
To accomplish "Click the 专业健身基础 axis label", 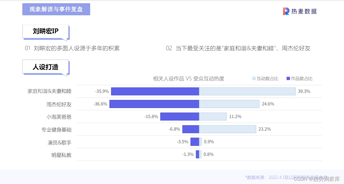I will 57,130.
